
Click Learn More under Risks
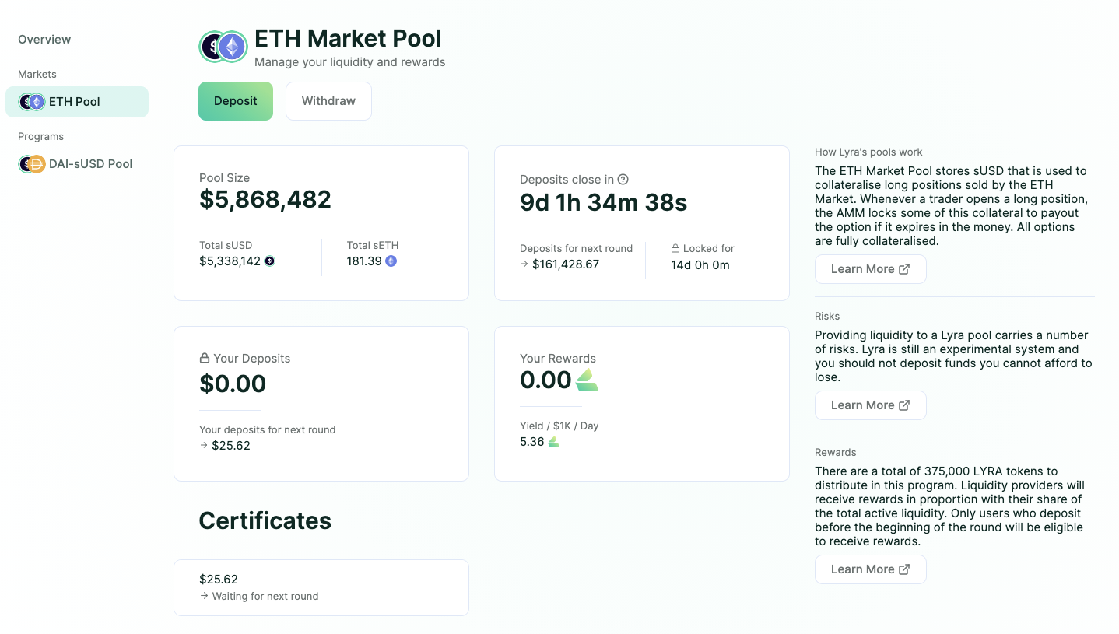point(871,405)
